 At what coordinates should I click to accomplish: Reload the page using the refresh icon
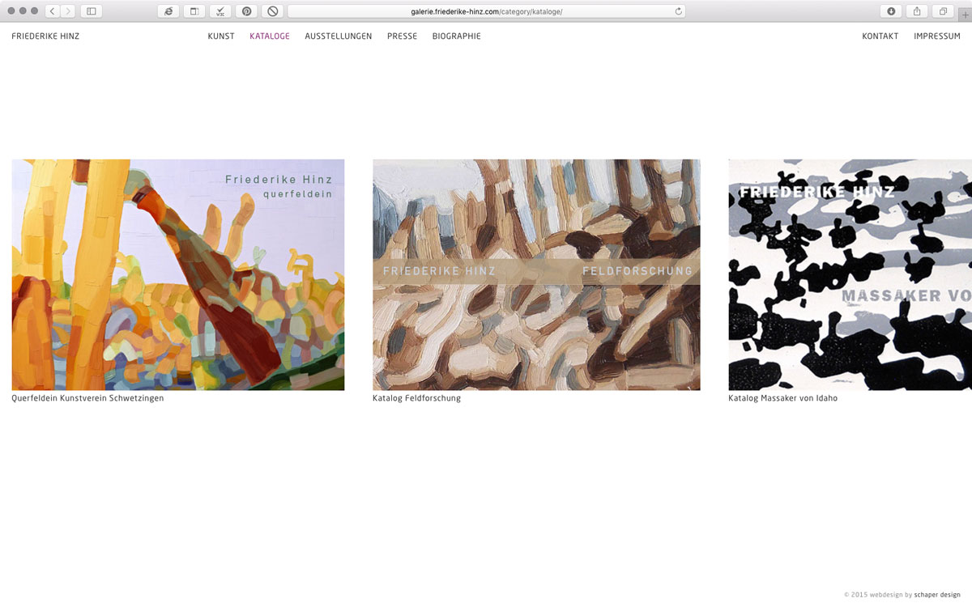(x=678, y=11)
